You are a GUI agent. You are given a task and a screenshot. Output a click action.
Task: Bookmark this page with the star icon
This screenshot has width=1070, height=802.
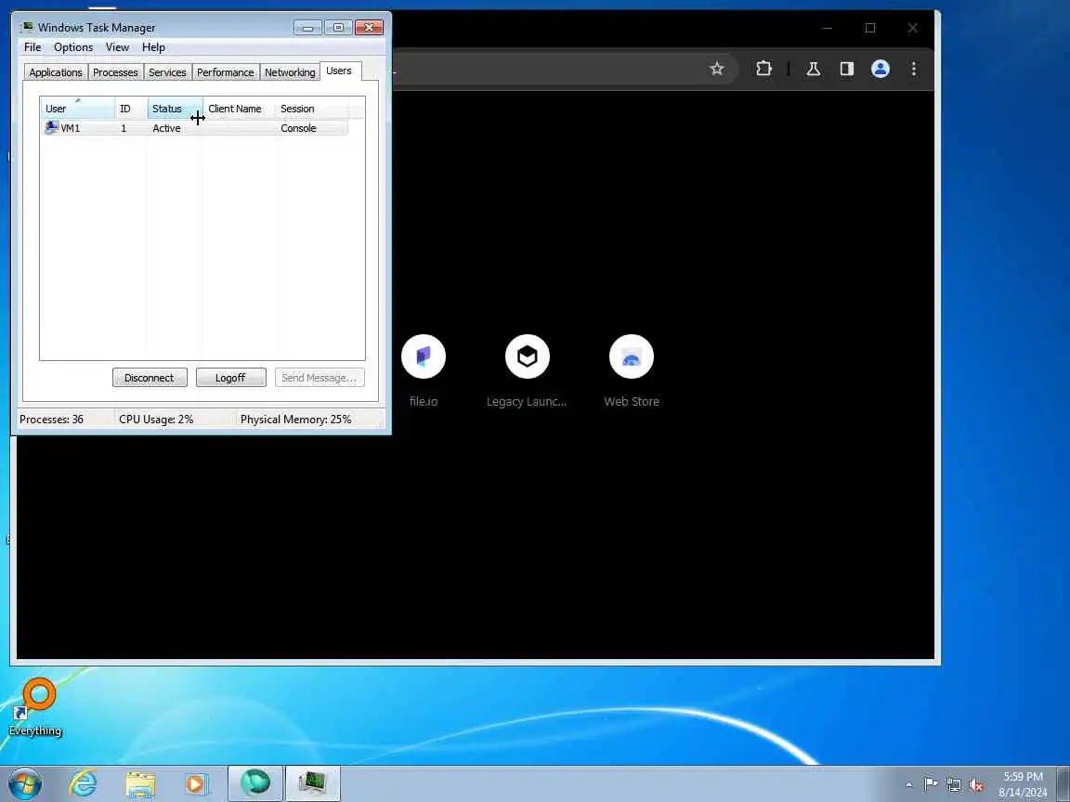[716, 68]
